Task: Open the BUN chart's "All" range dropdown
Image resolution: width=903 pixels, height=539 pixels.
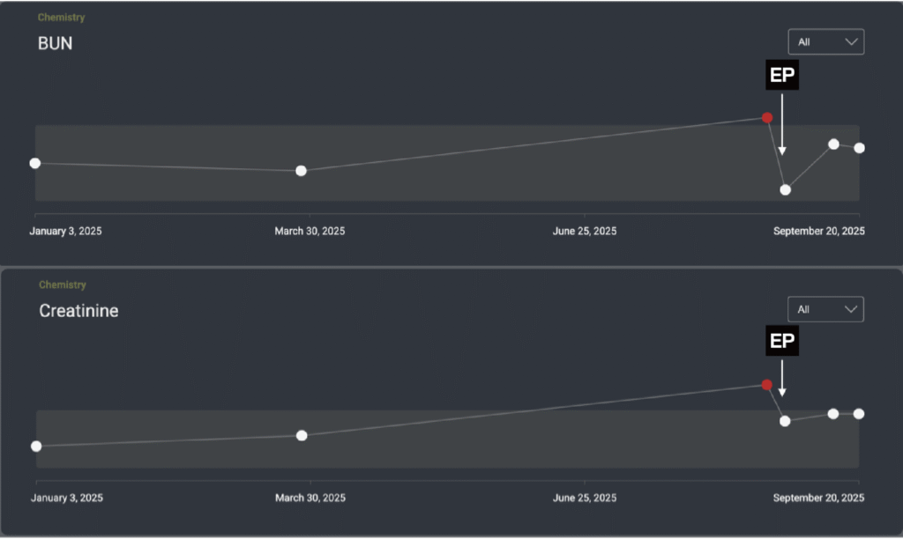Action: [x=825, y=42]
